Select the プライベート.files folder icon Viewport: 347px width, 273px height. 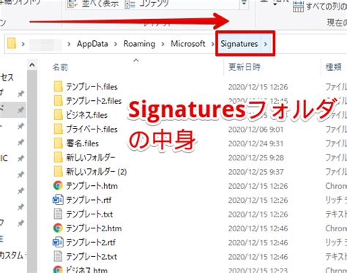[x=58, y=129]
